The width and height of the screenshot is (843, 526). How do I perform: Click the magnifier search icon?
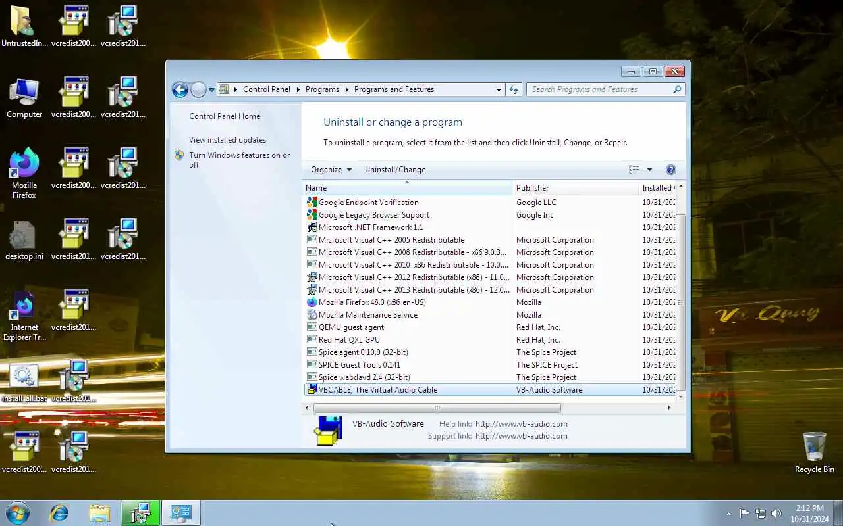coord(677,89)
